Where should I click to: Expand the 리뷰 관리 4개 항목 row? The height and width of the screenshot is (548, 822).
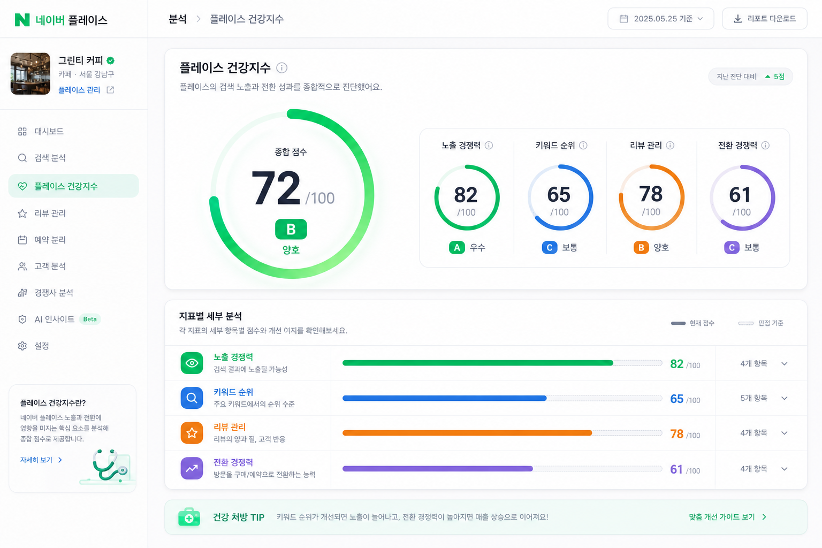pos(785,433)
